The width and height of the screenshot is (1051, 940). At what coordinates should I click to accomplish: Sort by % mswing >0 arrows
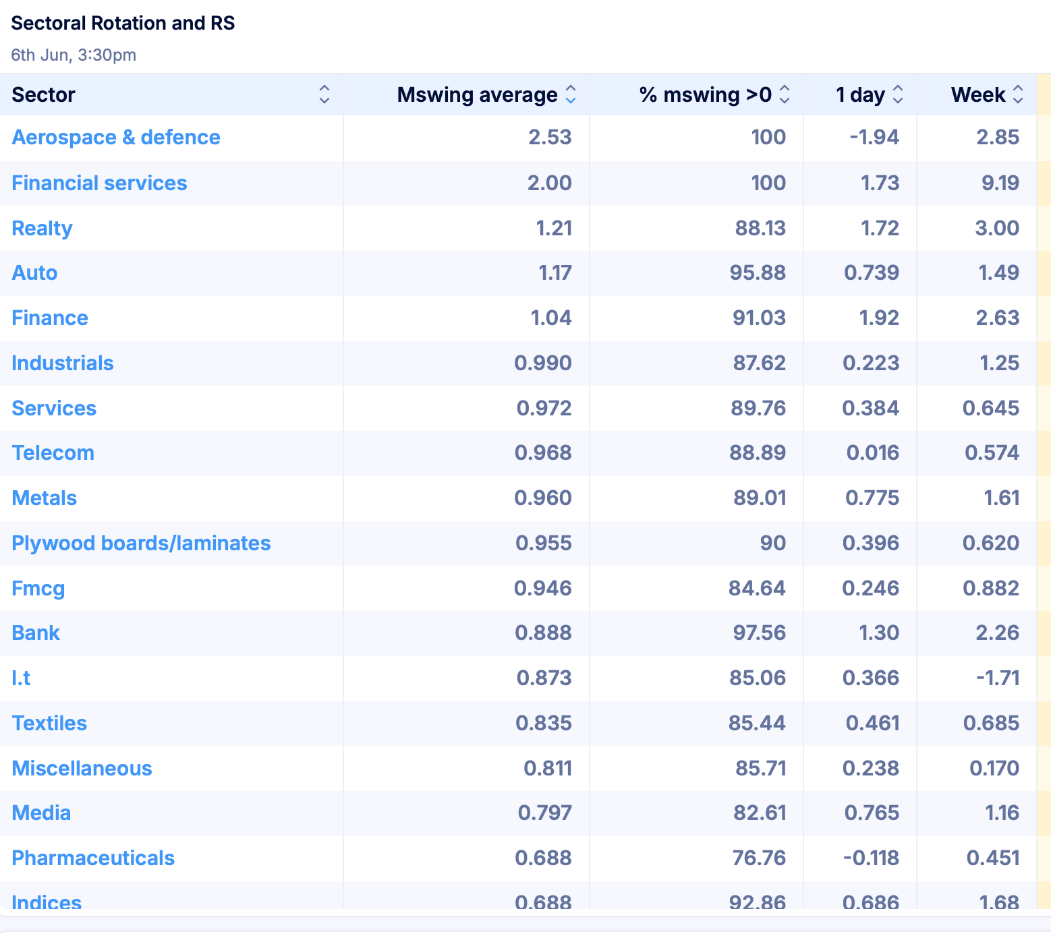785,94
